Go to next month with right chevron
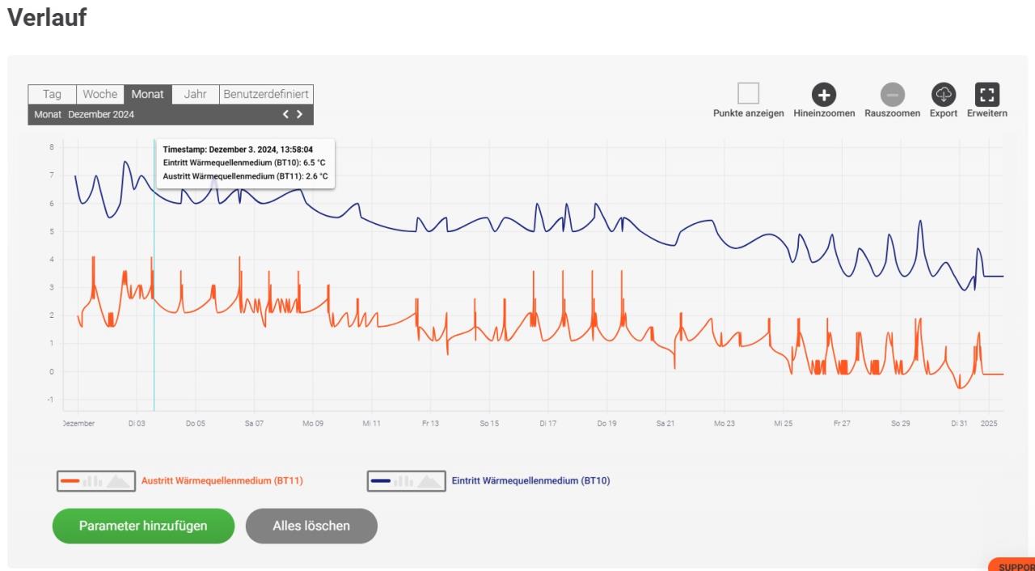Viewport: 1035px width, 571px height. 300,115
